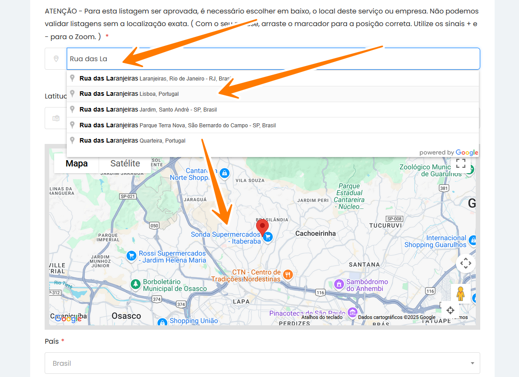
Task: Click the Sonda Supermercados shopping cart icon
Action: (268, 237)
